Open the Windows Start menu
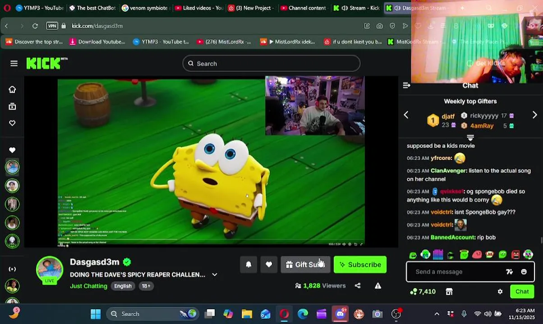Image resolution: width=543 pixels, height=324 pixels. click(96, 314)
